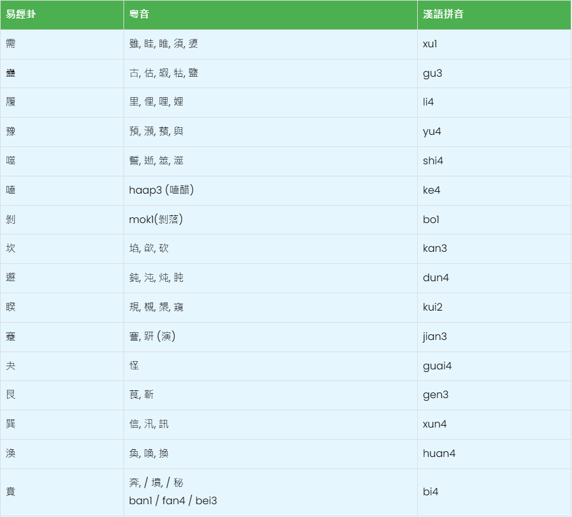Click the hexagram 坎 in the kan3 row
This screenshot has height=517, width=572.
click(x=11, y=248)
